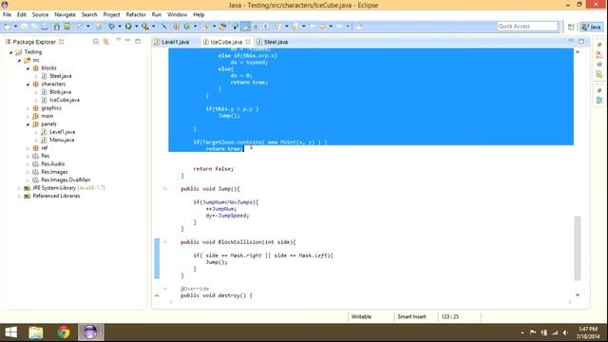The image size is (608, 342).
Task: Toggle Show Whitespace Characters
Action: click(x=266, y=27)
